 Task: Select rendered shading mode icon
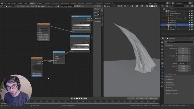156,6
